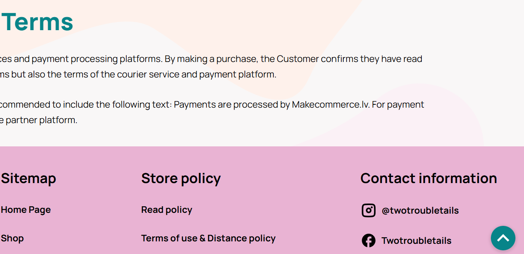Image resolution: width=524 pixels, height=254 pixels.
Task: Open the Read policy link
Action: tap(167, 210)
